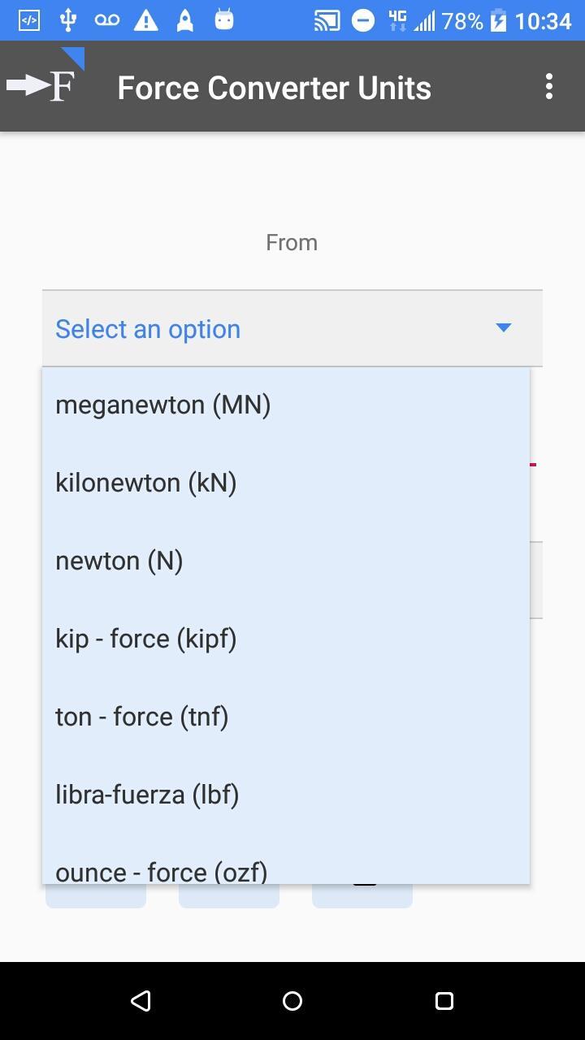Click the blue dropdown arrow

(x=504, y=328)
